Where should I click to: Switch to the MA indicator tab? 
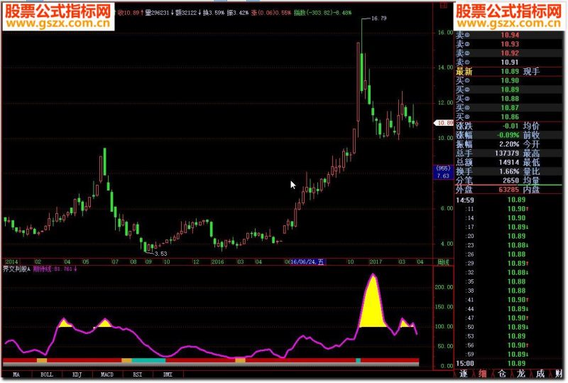point(16,374)
